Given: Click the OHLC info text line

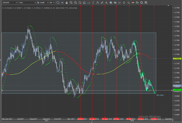Looking at the screenshot, I should [x=40, y=8].
